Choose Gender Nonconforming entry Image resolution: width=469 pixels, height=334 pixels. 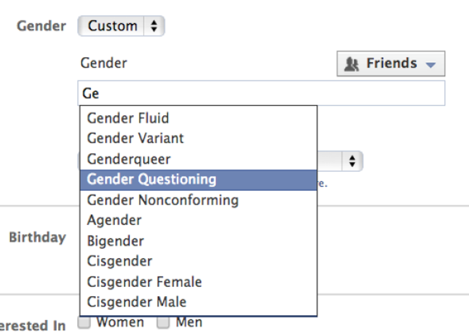click(163, 200)
